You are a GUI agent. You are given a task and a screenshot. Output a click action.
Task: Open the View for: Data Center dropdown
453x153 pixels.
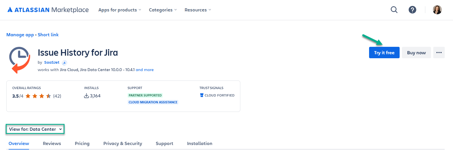pos(35,129)
